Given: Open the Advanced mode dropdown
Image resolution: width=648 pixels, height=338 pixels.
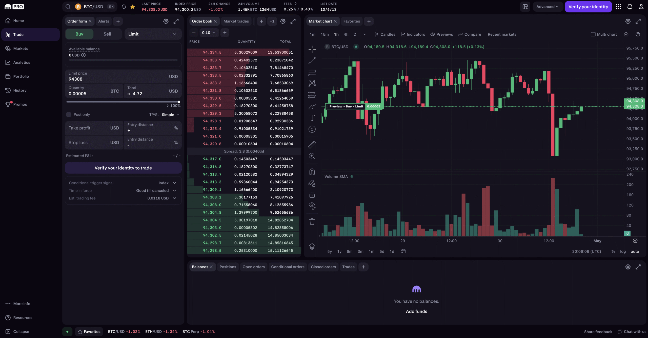Looking at the screenshot, I should (548, 7).
